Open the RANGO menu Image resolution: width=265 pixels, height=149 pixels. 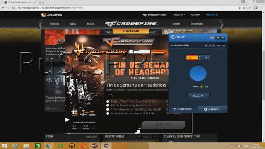[x=176, y=24]
